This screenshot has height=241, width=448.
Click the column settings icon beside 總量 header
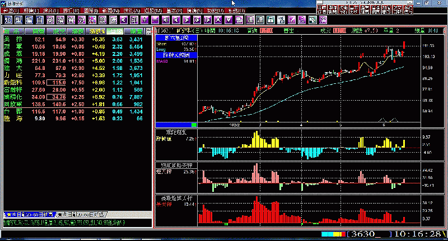pyautogui.click(x=148, y=31)
